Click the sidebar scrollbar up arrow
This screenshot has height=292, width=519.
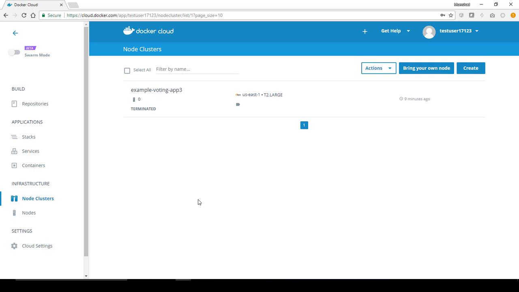86,24
